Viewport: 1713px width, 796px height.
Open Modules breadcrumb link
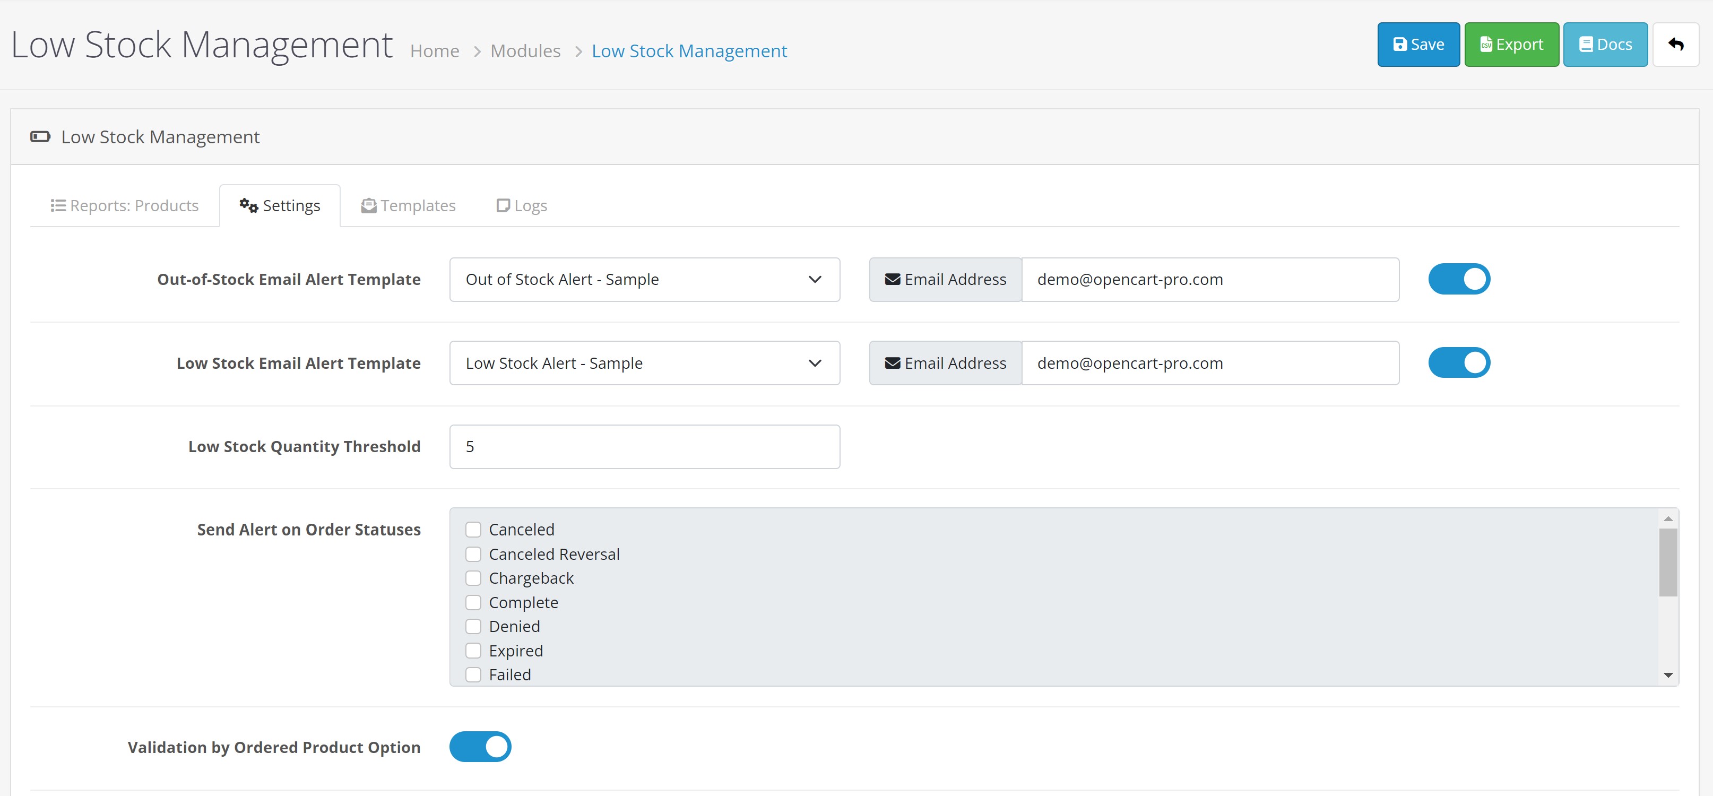click(x=525, y=51)
